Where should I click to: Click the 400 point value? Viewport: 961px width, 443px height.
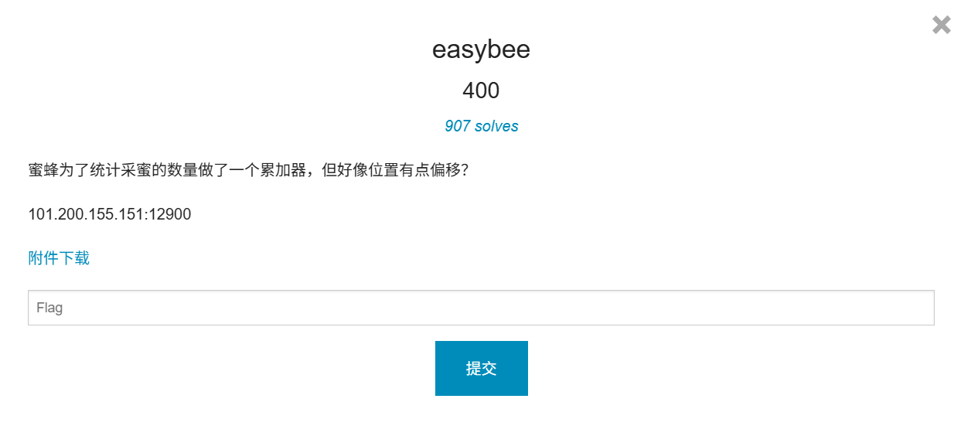(481, 90)
